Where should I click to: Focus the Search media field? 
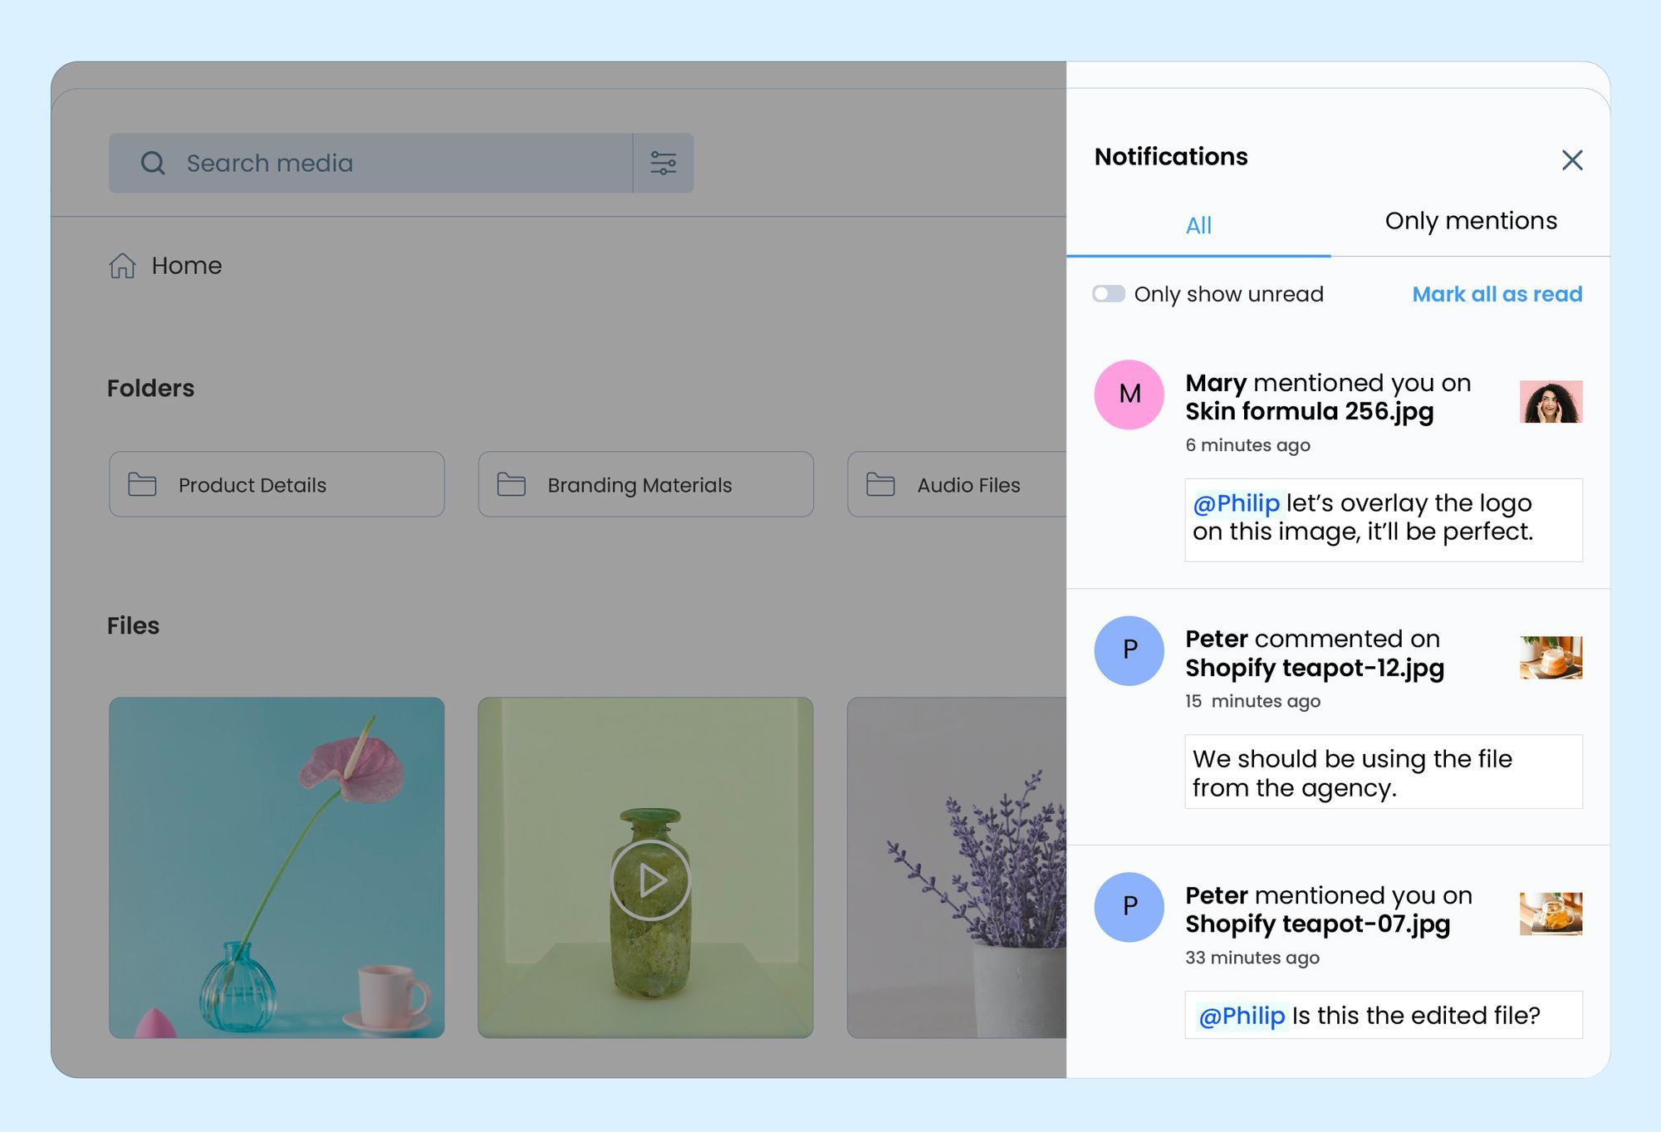[x=370, y=163]
